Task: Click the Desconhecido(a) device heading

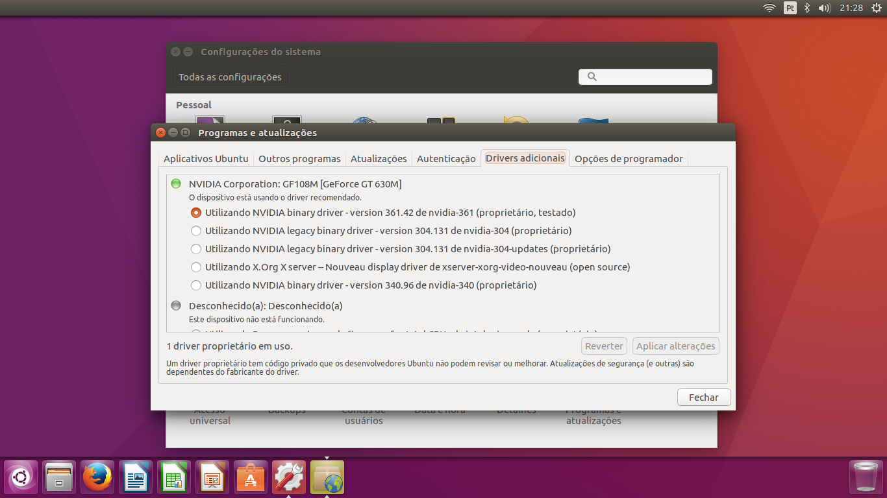Action: pyautogui.click(x=266, y=306)
